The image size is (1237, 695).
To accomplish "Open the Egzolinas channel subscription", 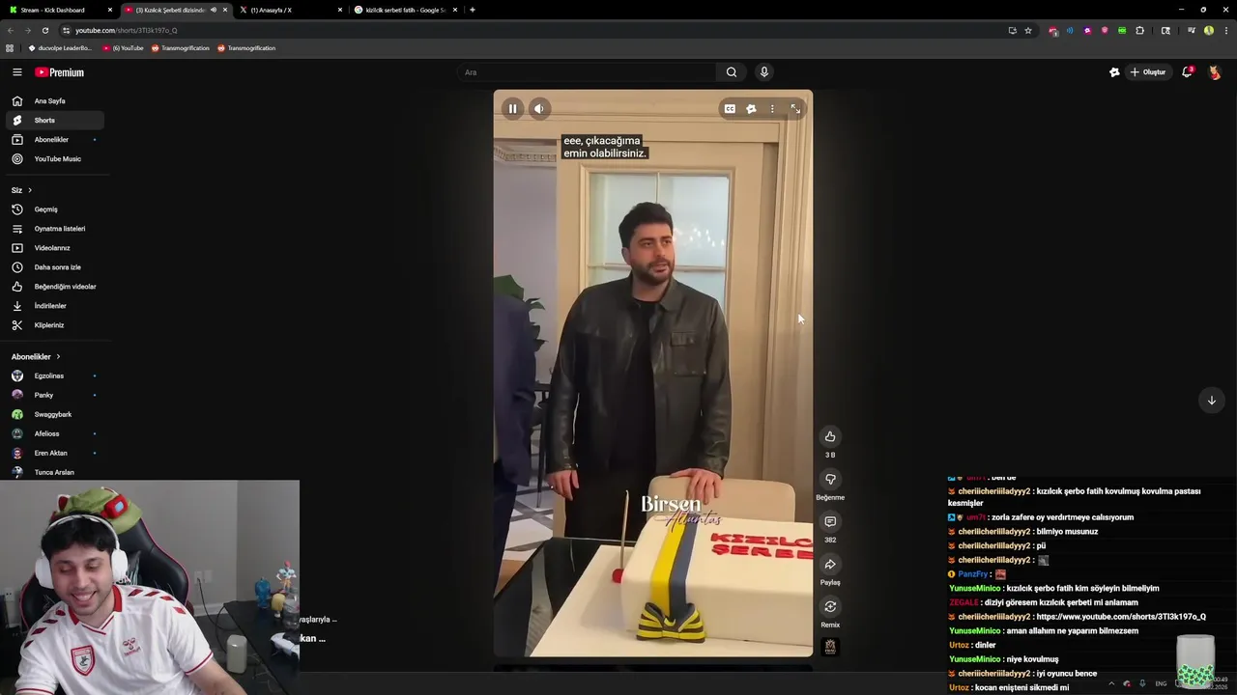I will click(54, 375).
